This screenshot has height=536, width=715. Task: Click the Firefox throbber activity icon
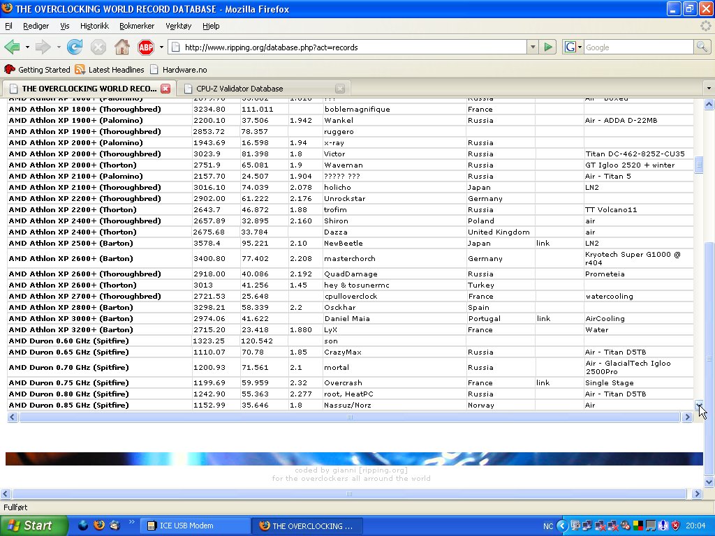pos(706,26)
